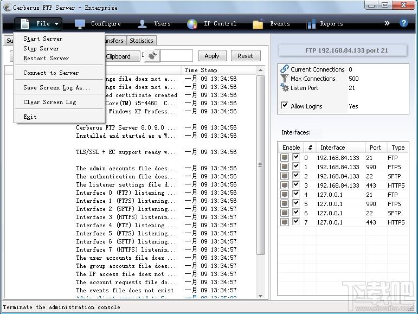Select Connect to Server menu entry
418x314 pixels.
59,73
